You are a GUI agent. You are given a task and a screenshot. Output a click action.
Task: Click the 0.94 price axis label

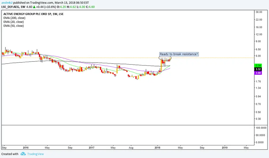pyautogui.click(x=258, y=96)
